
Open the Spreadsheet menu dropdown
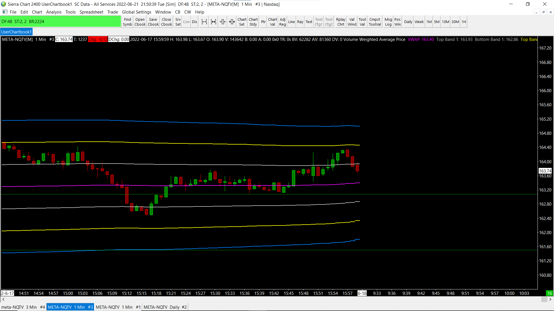(x=91, y=12)
